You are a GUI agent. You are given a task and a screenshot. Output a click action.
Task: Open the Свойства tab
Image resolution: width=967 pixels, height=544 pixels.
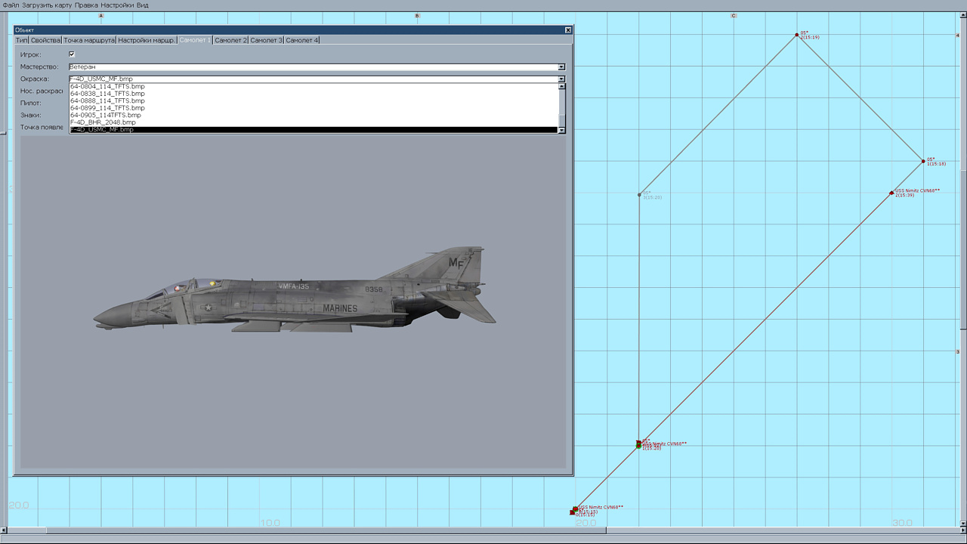coord(45,40)
